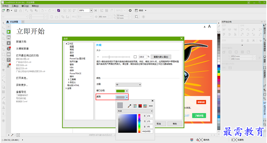This screenshot has width=267, height=143.
Task: Click the green 了解详情 button
Action: [199, 116]
